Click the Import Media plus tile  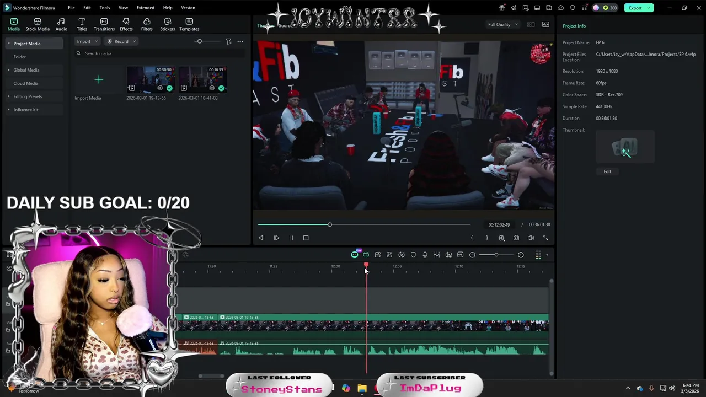pos(99,80)
